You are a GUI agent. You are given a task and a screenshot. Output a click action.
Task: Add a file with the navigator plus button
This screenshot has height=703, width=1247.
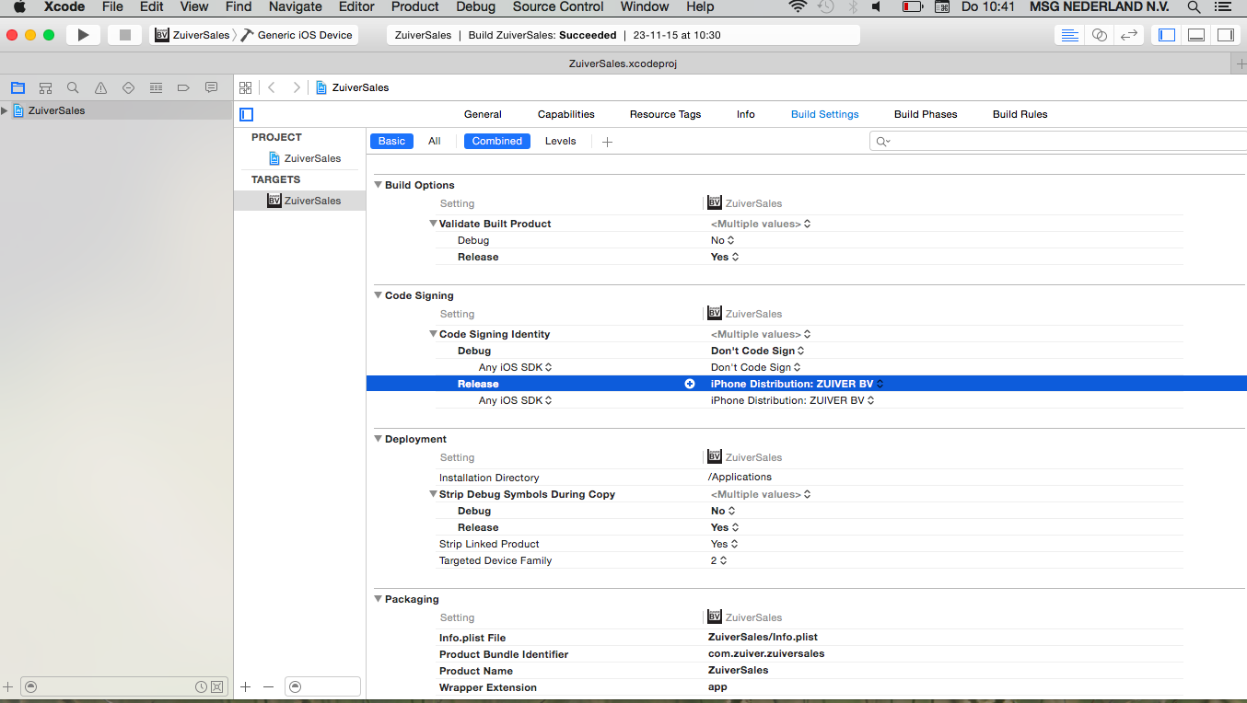(8, 686)
